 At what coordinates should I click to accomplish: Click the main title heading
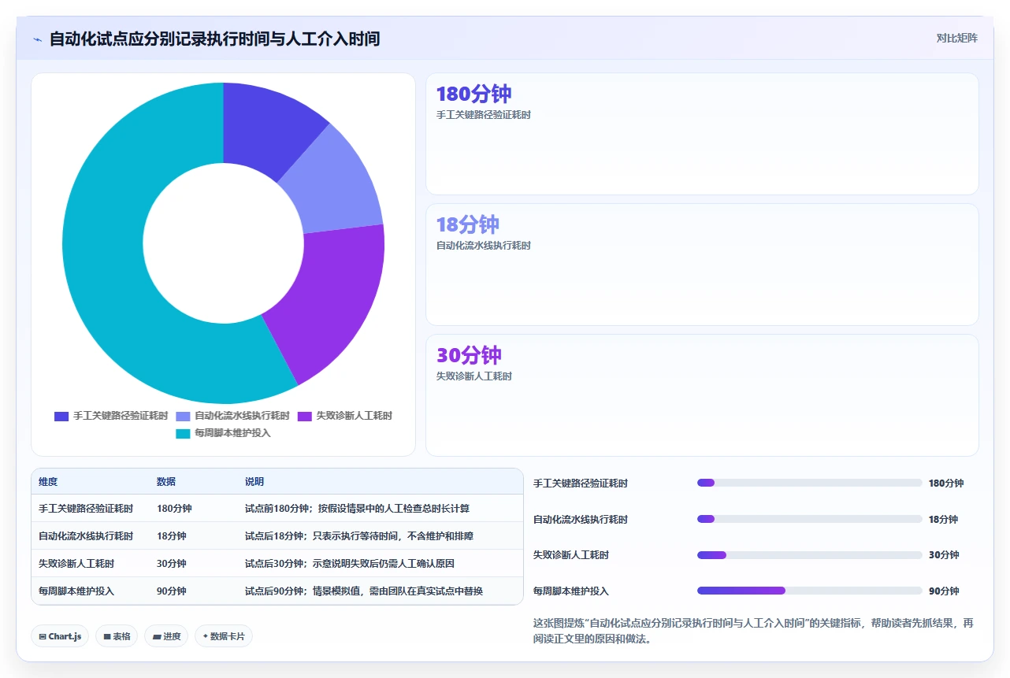click(215, 39)
